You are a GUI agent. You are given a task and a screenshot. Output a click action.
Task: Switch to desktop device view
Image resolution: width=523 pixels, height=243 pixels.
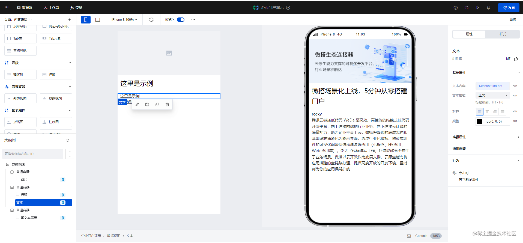(x=98, y=20)
